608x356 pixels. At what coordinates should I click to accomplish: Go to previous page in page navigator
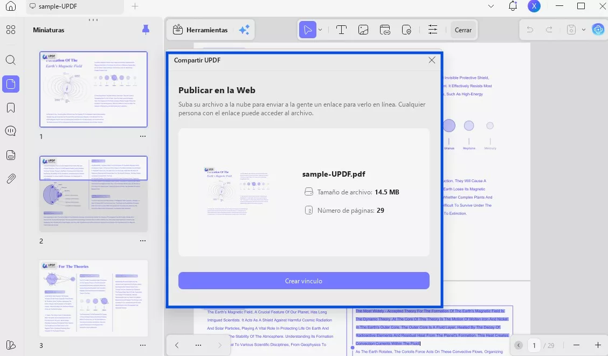click(519, 345)
